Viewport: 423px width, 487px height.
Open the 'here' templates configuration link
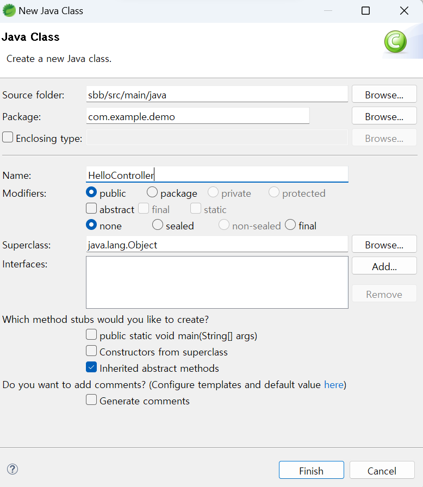coord(334,385)
